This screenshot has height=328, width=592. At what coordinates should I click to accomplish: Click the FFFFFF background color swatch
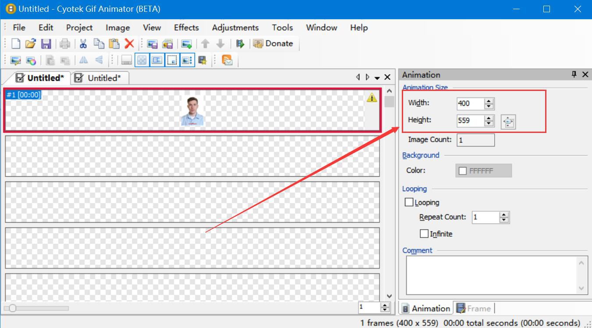click(484, 171)
